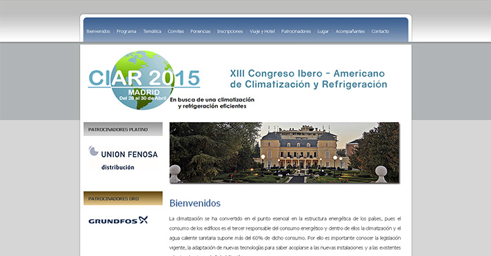This screenshot has height=256, width=491.
Task: Click the Patrocinadores Platino header
Action: click(123, 129)
